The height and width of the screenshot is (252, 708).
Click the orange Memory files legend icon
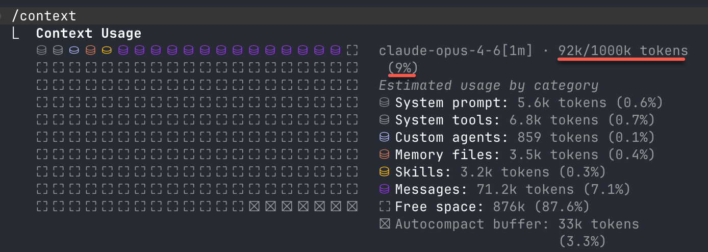pyautogui.click(x=385, y=155)
